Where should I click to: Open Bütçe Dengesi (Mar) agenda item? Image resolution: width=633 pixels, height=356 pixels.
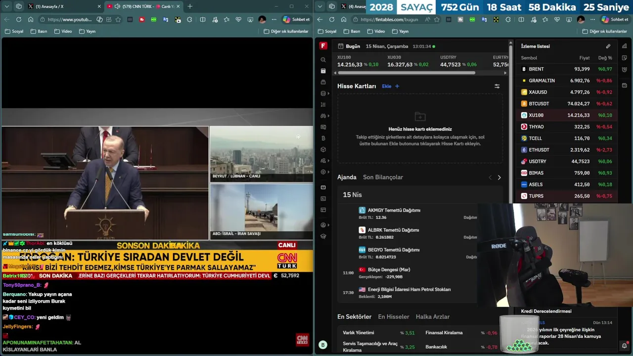[x=389, y=269]
